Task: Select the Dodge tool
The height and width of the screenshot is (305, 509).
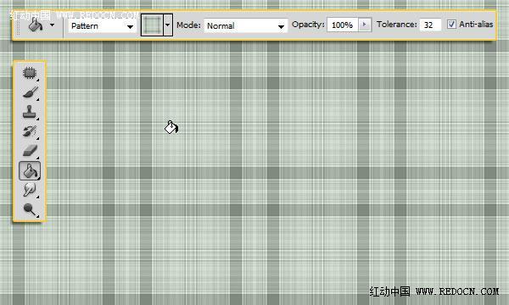Action: coord(30,209)
